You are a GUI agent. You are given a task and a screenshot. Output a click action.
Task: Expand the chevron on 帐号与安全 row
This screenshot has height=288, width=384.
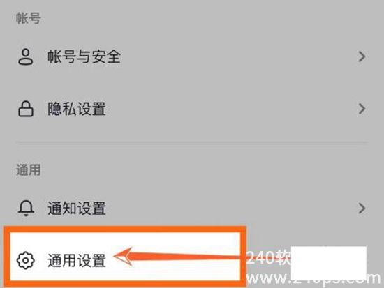362,56
